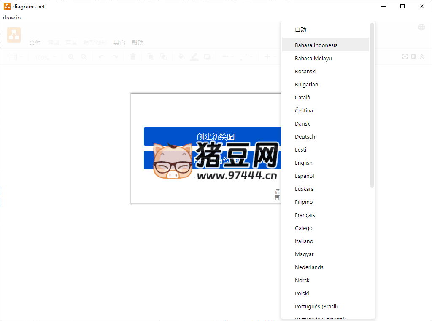Select the Zoom Out magnifier tool
This screenshot has height=321, width=432.
(x=84, y=56)
